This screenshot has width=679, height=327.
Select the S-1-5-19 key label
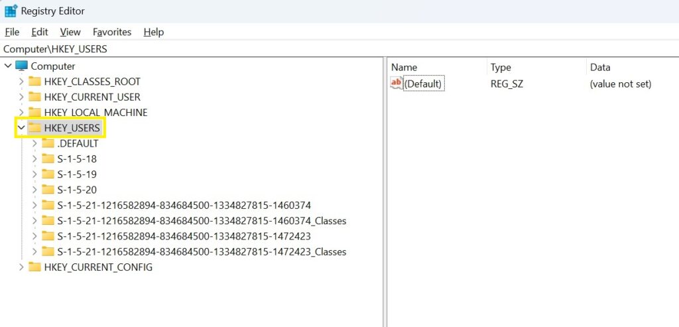click(x=77, y=174)
